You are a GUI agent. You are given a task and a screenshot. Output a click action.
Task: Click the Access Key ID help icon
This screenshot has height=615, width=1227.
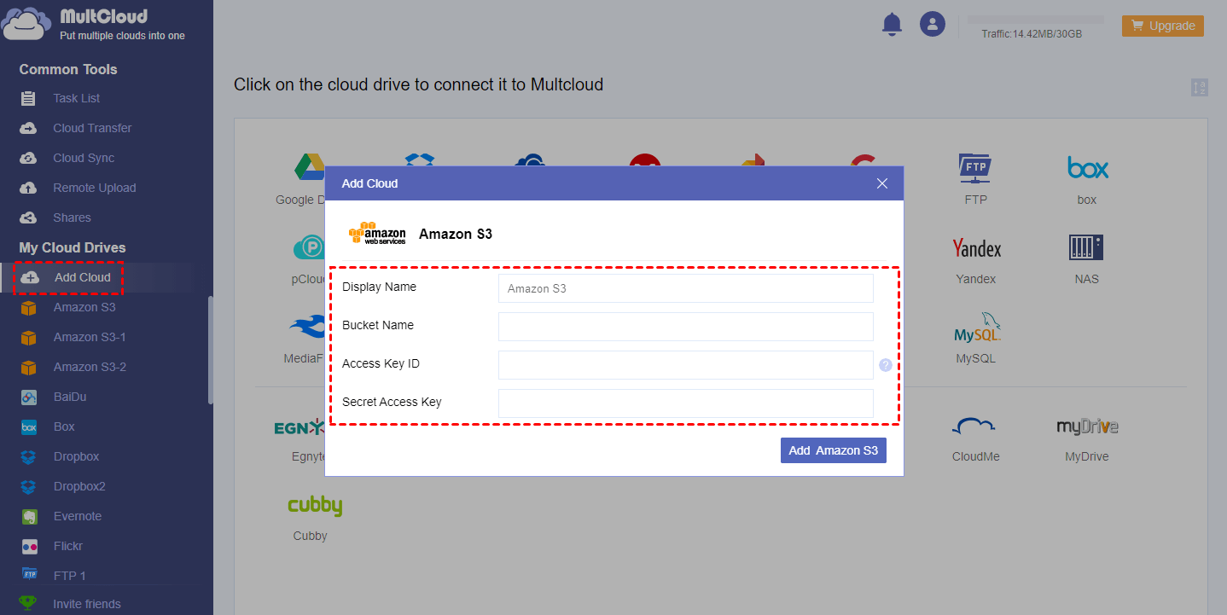tap(886, 365)
